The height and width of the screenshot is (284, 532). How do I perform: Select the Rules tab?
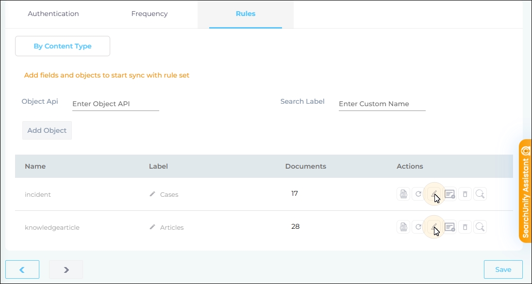pos(246,14)
